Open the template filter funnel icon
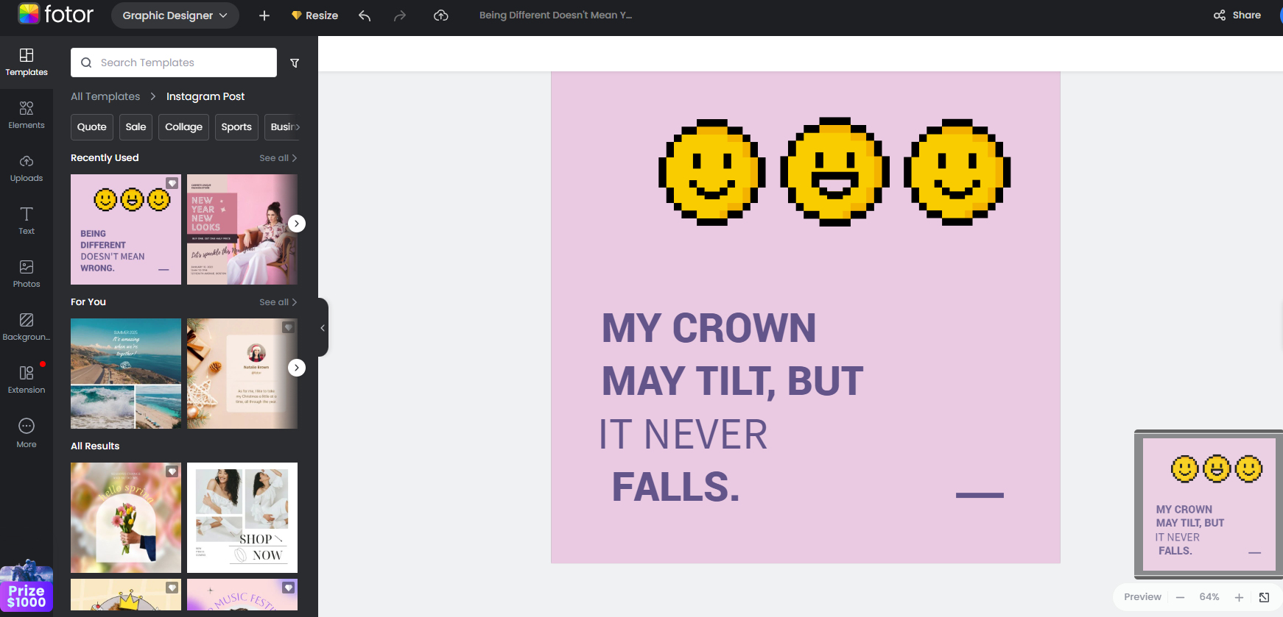Image resolution: width=1283 pixels, height=617 pixels. coord(295,63)
